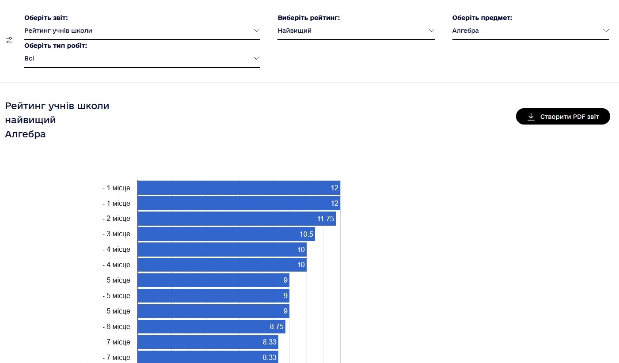Select the 11.75 bar for 2 місце
The height and width of the screenshot is (363, 619).
(236, 219)
